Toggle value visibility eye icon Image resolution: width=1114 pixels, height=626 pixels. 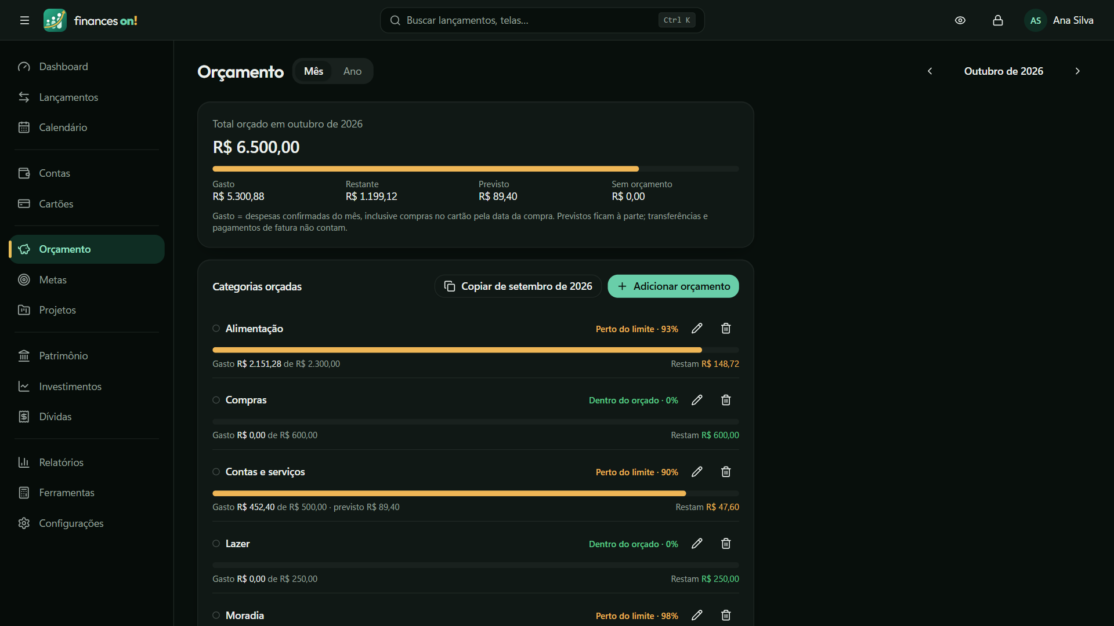pyautogui.click(x=960, y=20)
